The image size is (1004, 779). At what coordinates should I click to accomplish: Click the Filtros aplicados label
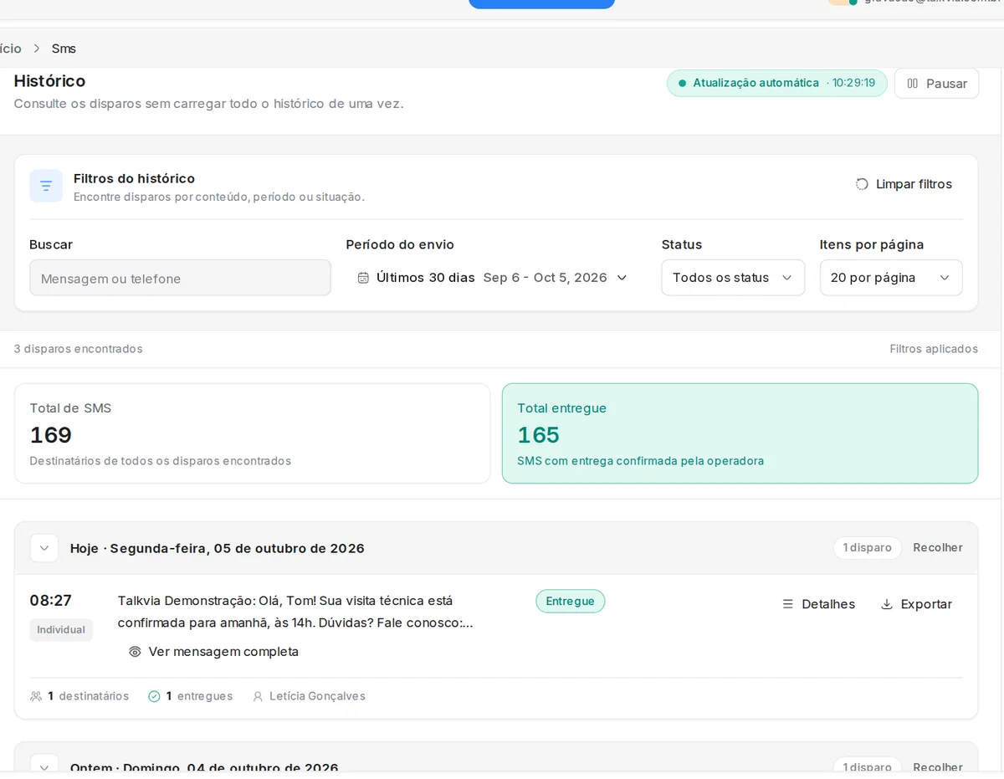tap(934, 349)
